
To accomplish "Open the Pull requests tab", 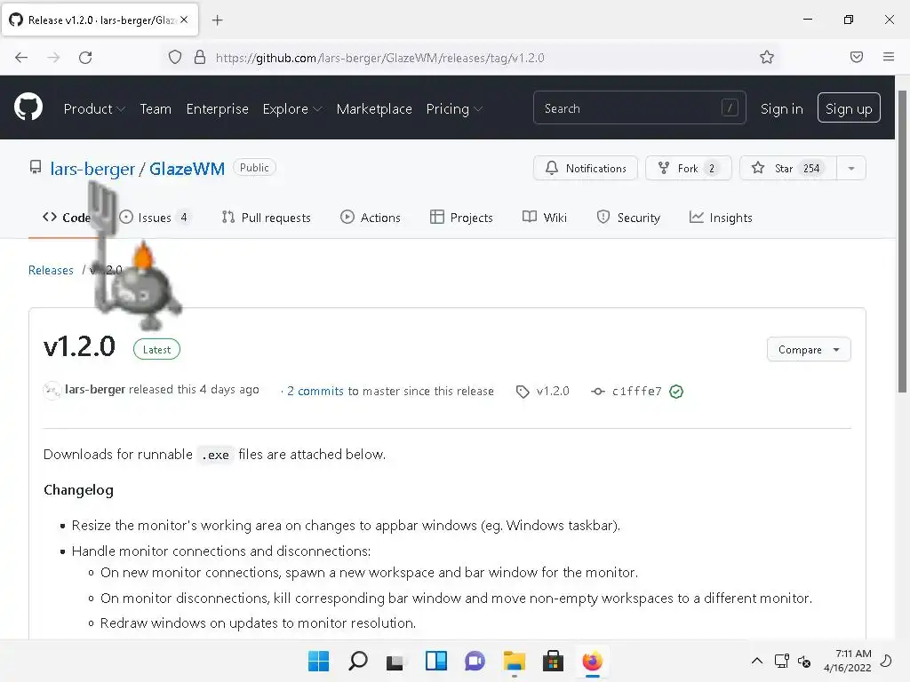I will [x=267, y=218].
